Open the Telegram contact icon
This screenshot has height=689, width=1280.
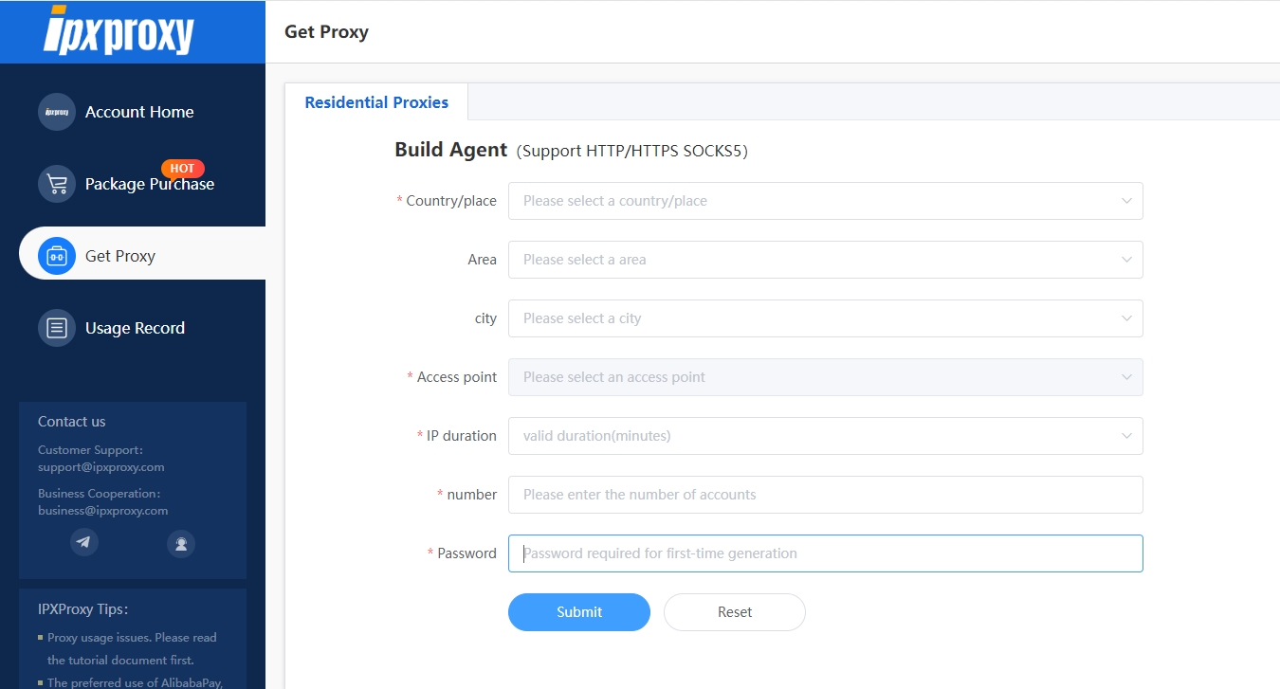[x=84, y=542]
